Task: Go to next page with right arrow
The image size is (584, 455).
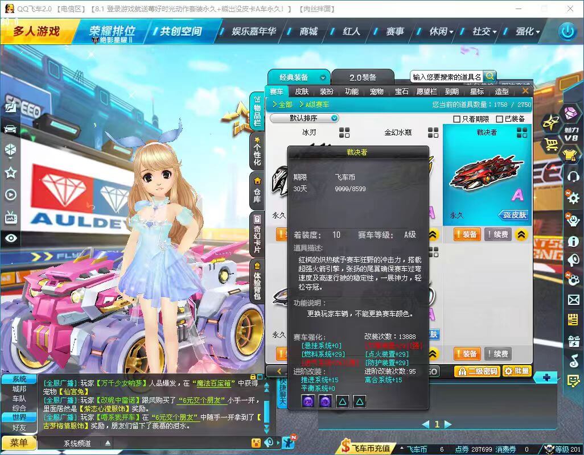Action: point(448,424)
